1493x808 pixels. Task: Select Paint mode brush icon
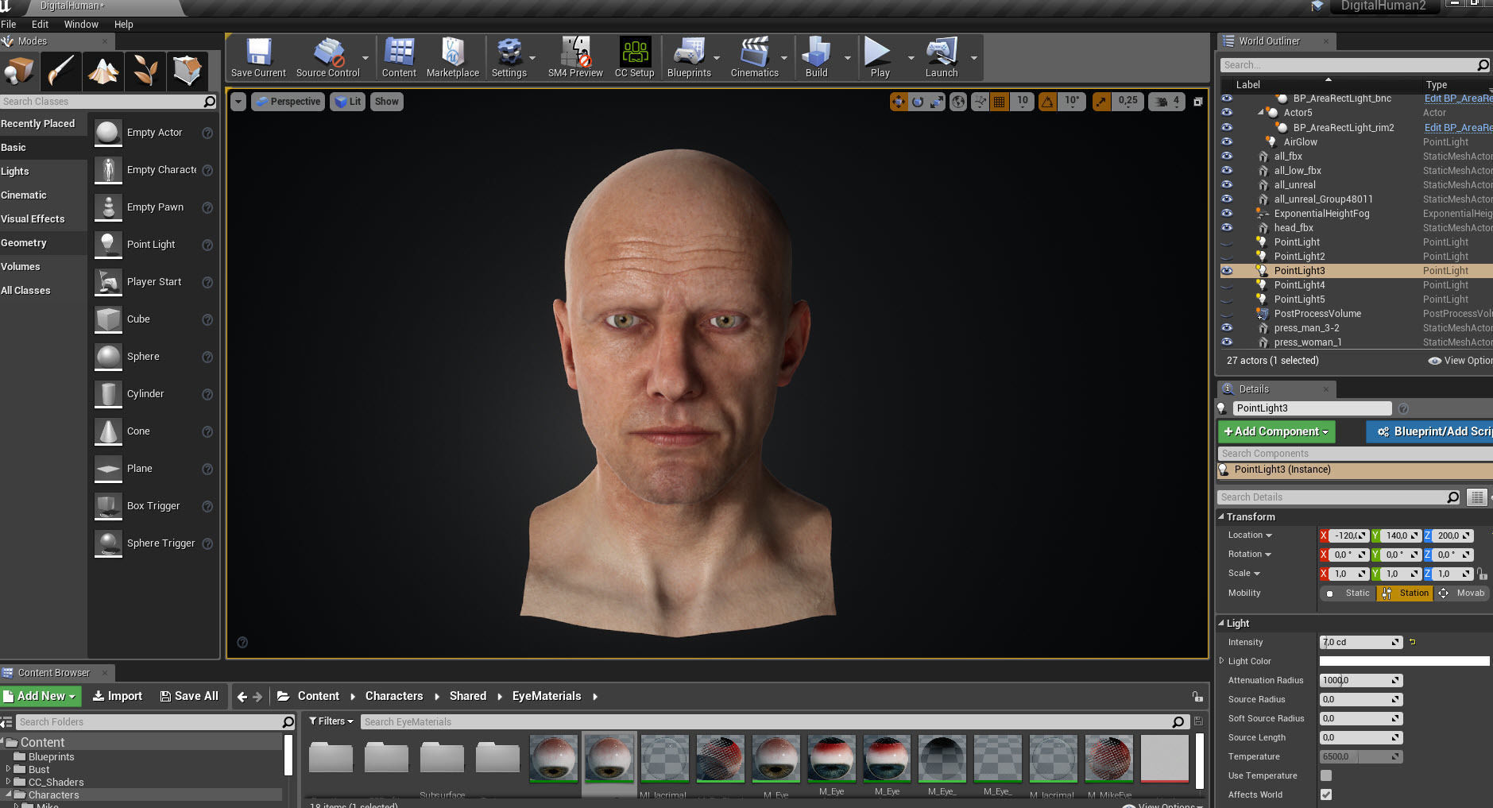point(61,72)
